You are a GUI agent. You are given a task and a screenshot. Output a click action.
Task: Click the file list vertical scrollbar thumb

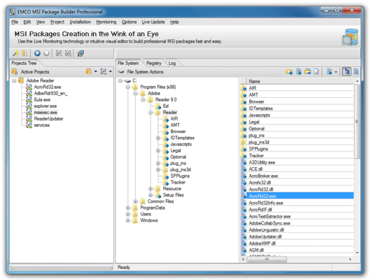(x=357, y=122)
